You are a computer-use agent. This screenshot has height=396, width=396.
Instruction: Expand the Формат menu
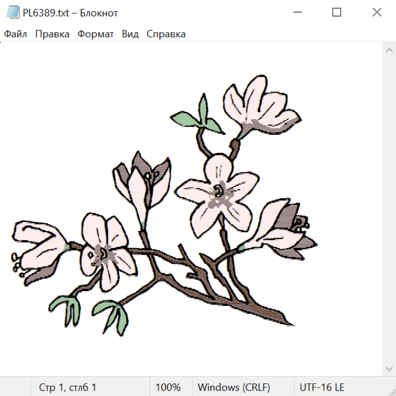pyautogui.click(x=95, y=34)
